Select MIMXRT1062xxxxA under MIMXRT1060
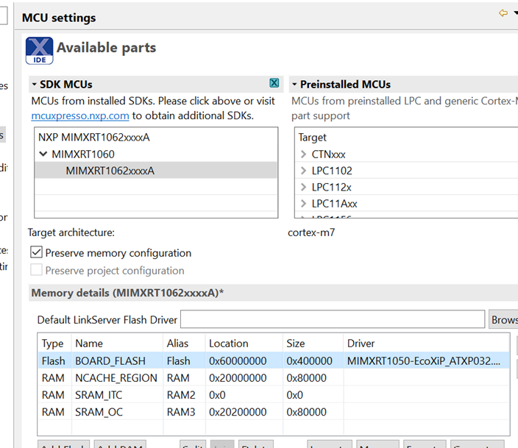Image resolution: width=518 pixels, height=448 pixels. pyautogui.click(x=110, y=171)
